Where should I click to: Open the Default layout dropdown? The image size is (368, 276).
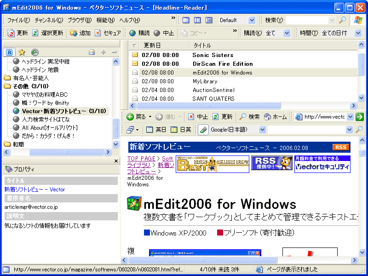(252, 20)
